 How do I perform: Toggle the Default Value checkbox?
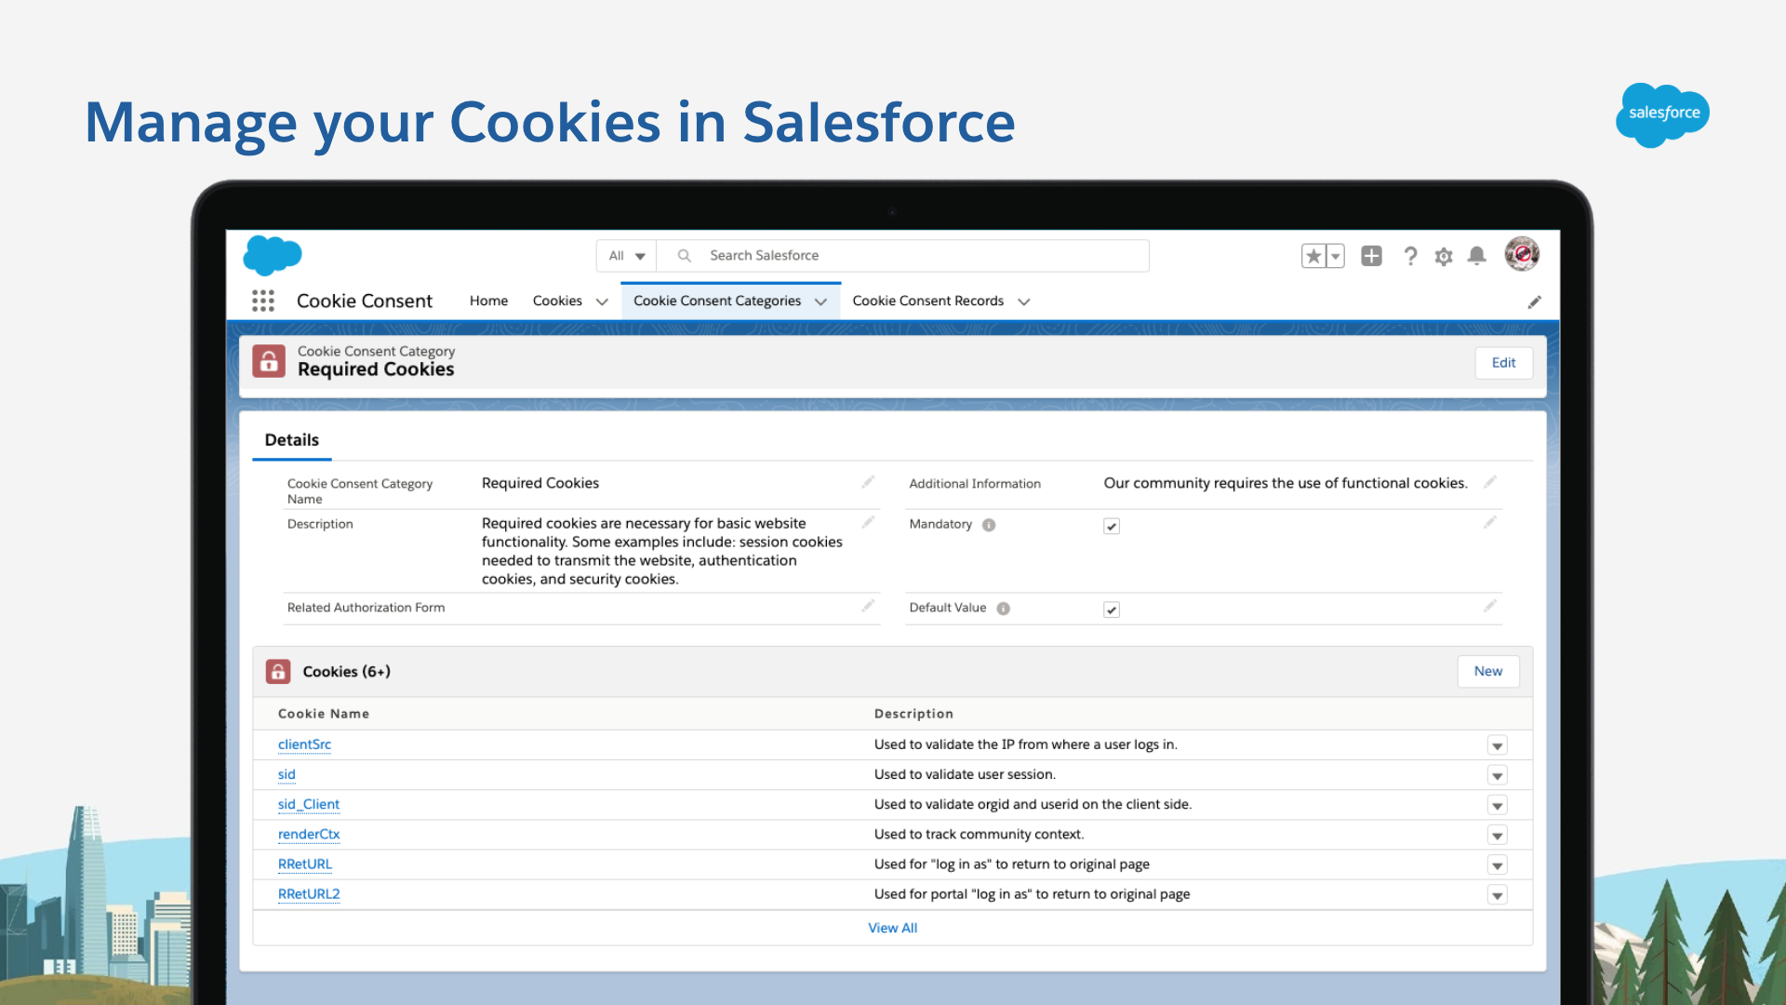[1112, 610]
